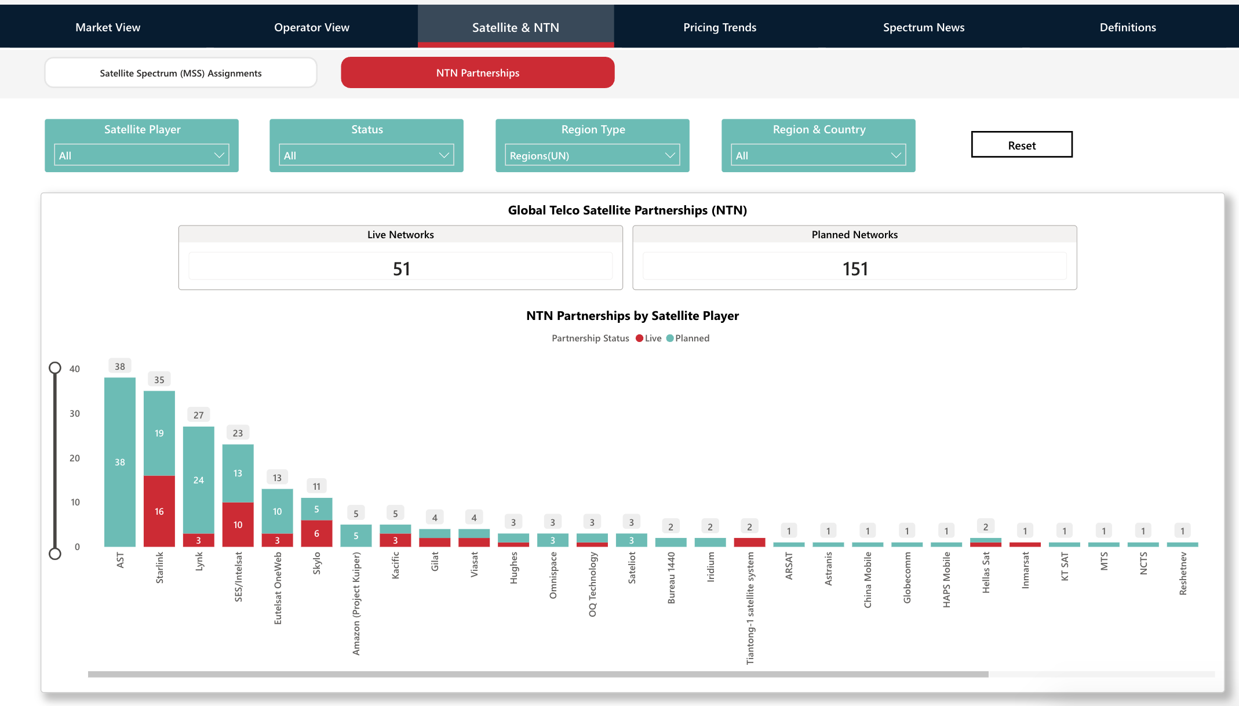Click the NCTS axis label
This screenshot has width=1239, height=706.
tap(1143, 563)
